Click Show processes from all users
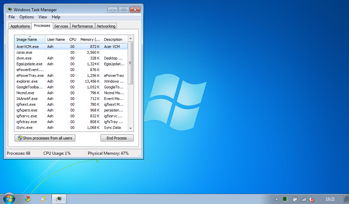Image resolution: width=349 pixels, height=204 pixels. [x=45, y=138]
